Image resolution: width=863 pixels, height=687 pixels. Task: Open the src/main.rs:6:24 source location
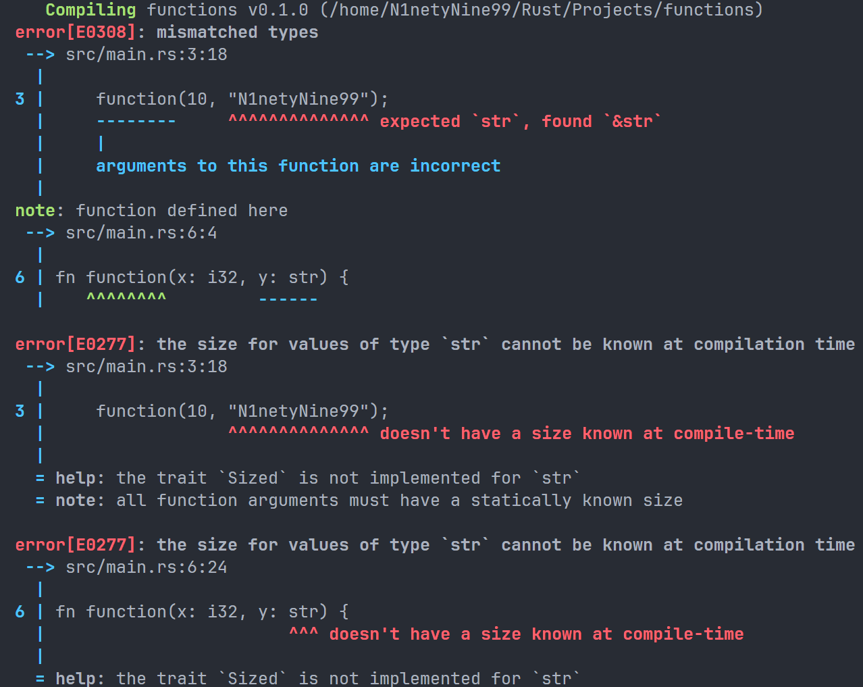(146, 567)
